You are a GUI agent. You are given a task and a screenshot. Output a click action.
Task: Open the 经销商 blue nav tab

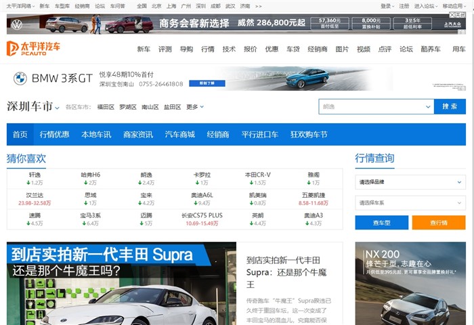point(218,135)
